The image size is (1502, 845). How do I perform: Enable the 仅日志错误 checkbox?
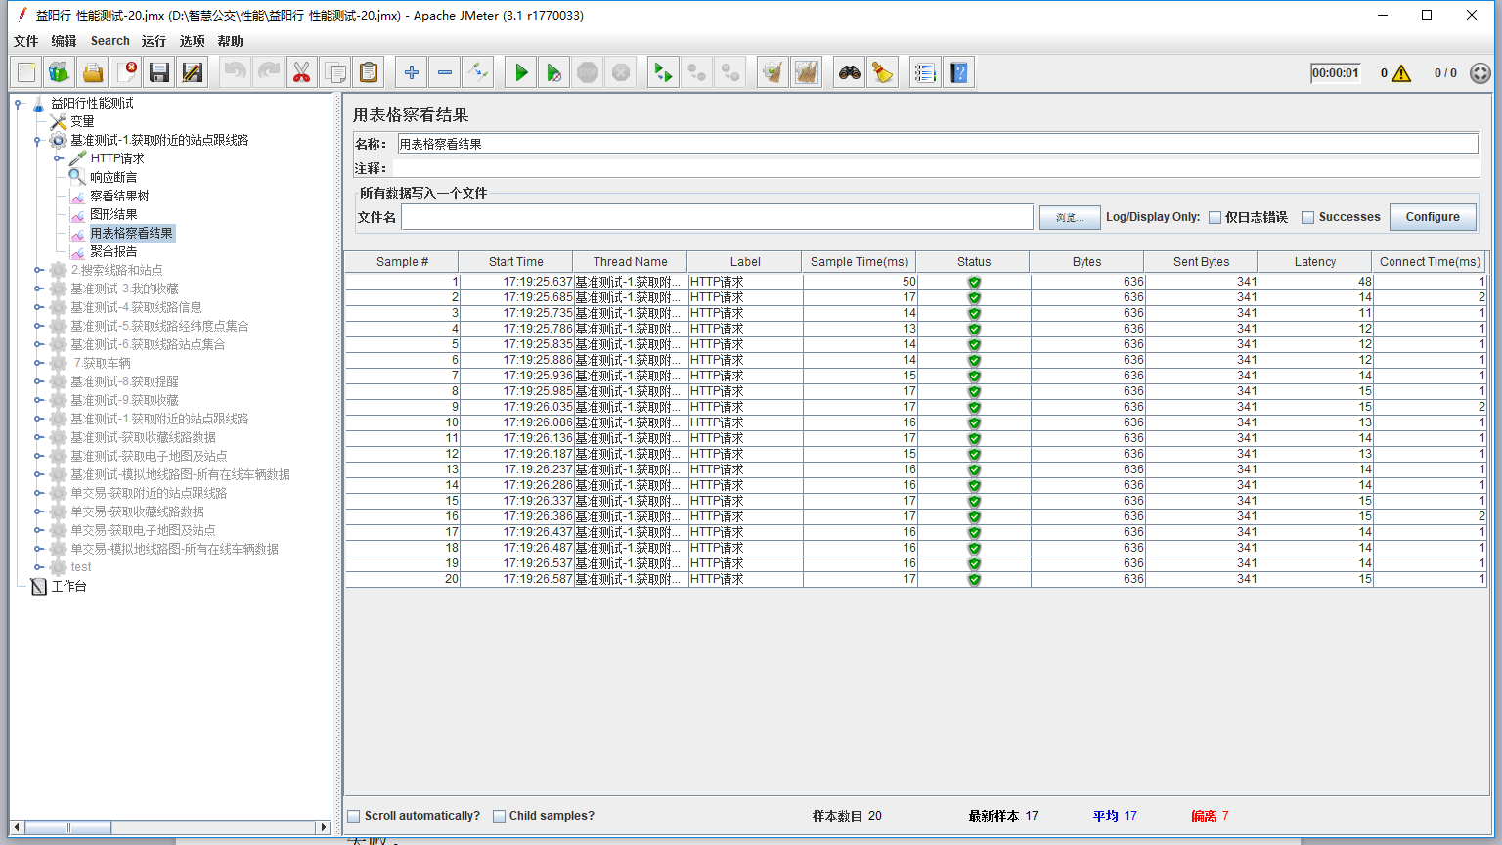pos(1215,217)
